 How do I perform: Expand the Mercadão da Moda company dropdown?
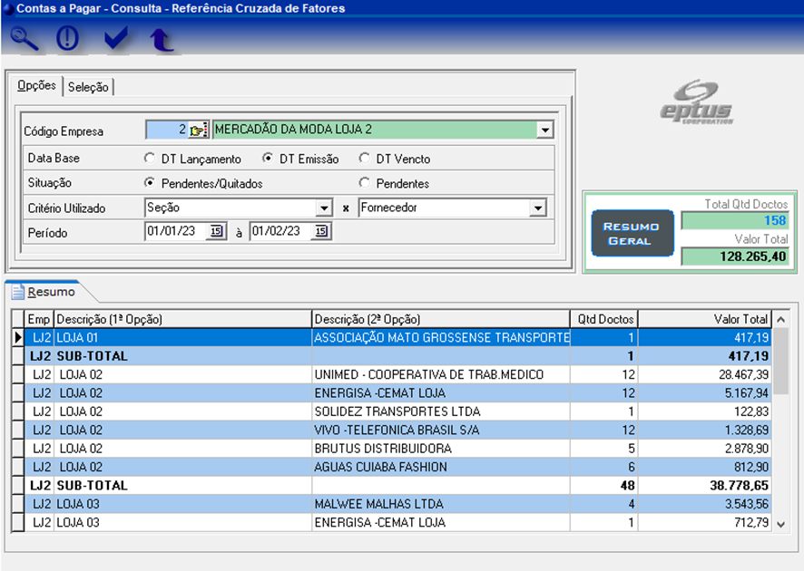pyautogui.click(x=544, y=130)
